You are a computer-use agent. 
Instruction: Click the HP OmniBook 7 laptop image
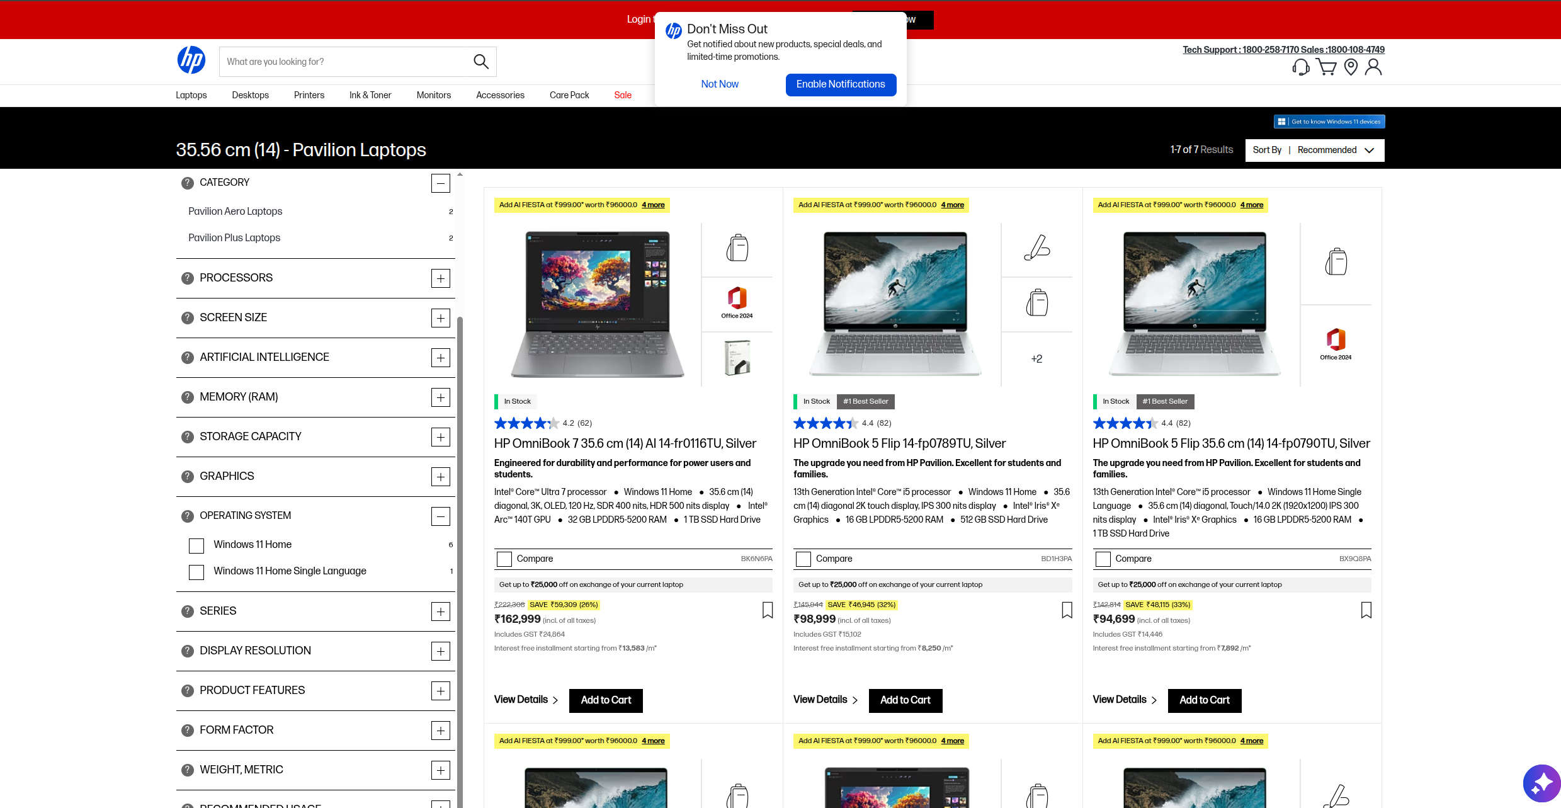(x=597, y=305)
